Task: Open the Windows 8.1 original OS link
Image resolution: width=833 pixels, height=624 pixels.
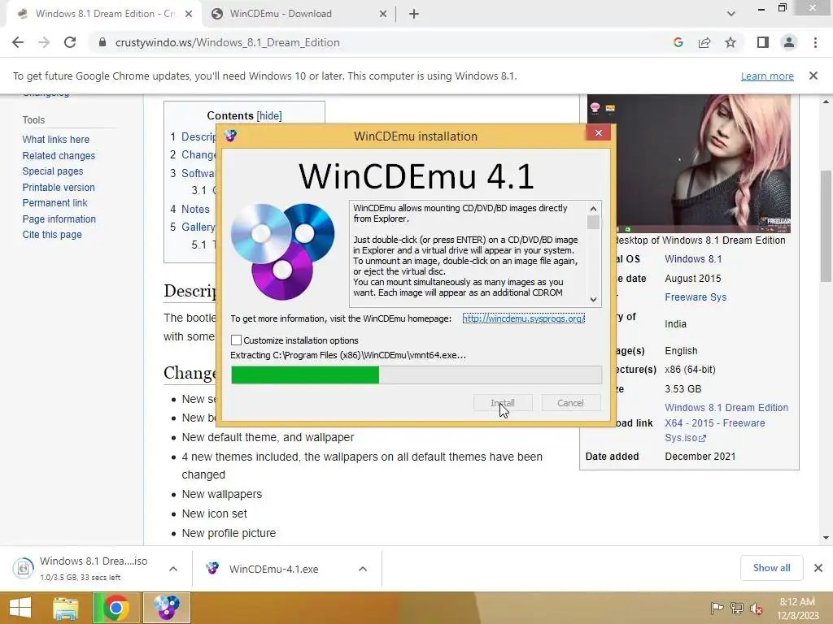Action: pos(693,259)
